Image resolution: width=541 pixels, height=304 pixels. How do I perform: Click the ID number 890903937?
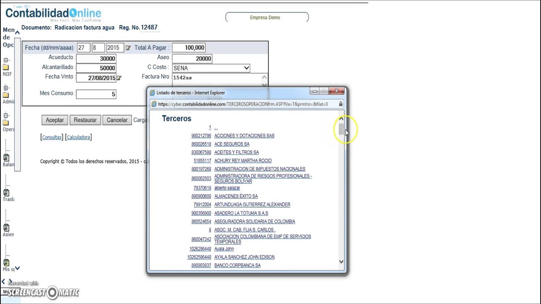(x=201, y=266)
